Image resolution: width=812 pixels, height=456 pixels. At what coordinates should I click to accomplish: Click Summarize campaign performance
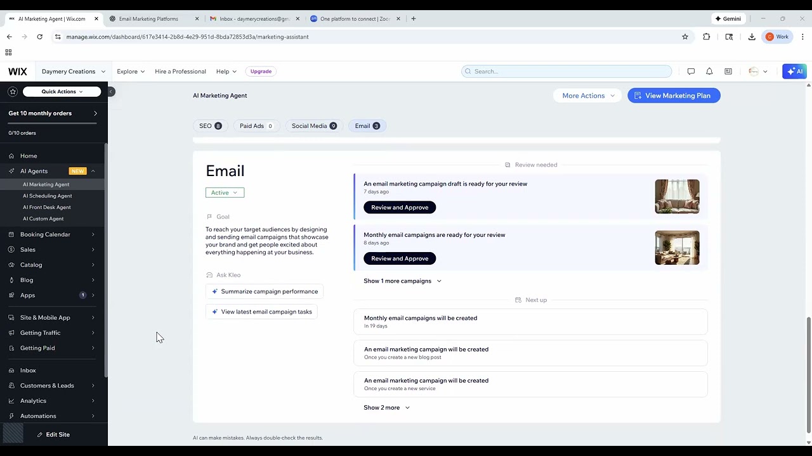click(265, 292)
